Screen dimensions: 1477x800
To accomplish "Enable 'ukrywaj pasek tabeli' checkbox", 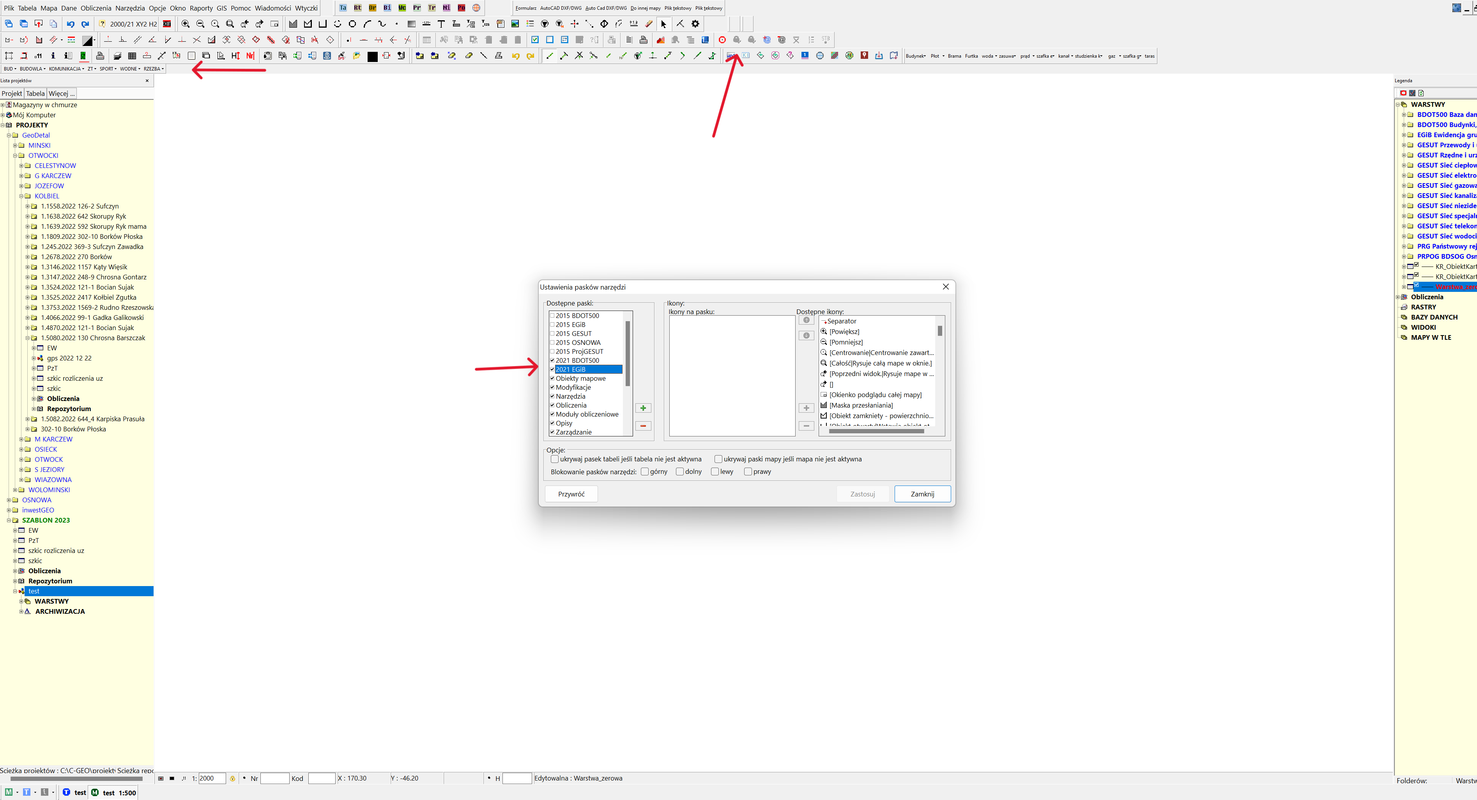I will point(554,459).
